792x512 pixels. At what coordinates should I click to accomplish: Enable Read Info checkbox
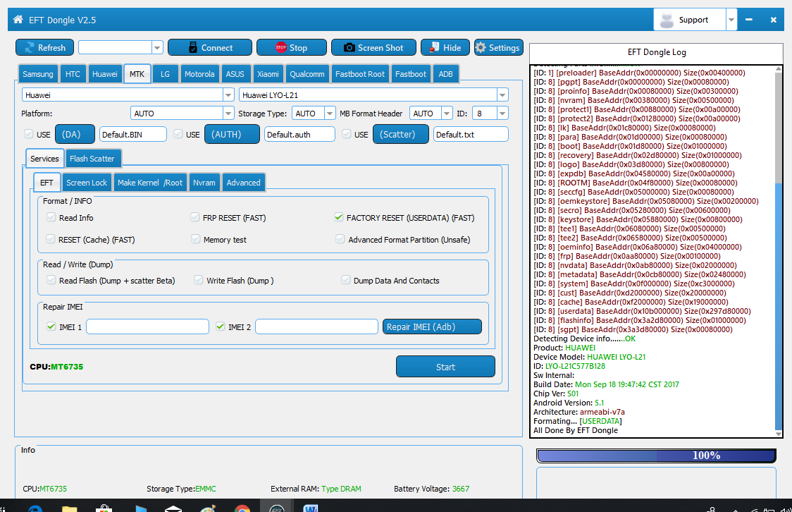51,217
